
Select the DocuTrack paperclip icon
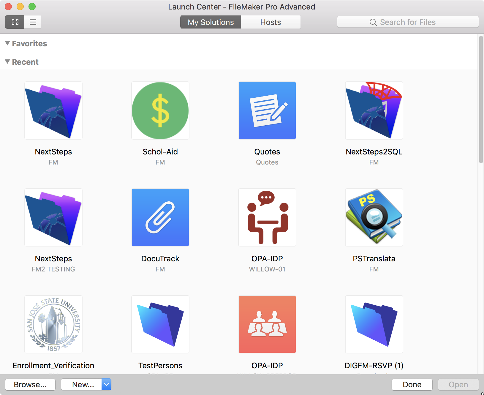click(x=160, y=217)
